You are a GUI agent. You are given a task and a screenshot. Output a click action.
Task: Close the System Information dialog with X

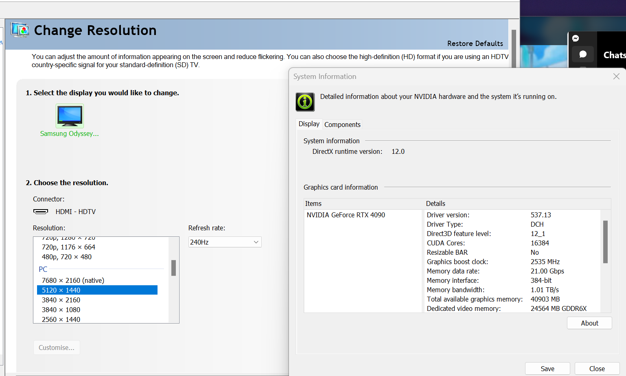point(616,77)
